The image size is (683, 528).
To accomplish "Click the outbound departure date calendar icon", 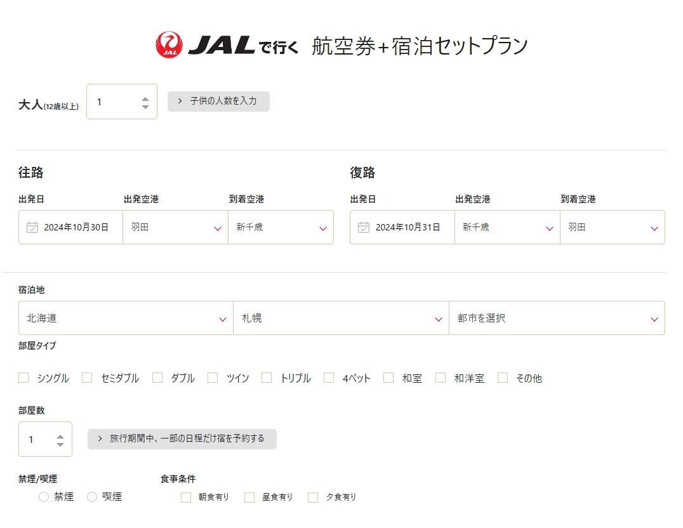I will (x=32, y=227).
